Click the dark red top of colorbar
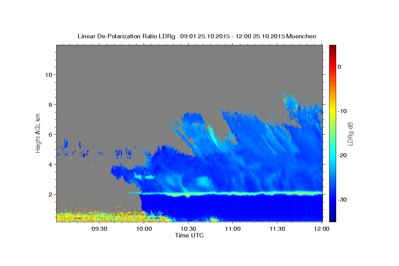The image size is (399, 266). click(332, 48)
